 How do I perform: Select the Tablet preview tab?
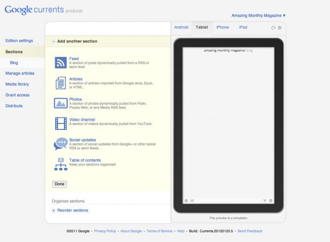click(x=202, y=27)
